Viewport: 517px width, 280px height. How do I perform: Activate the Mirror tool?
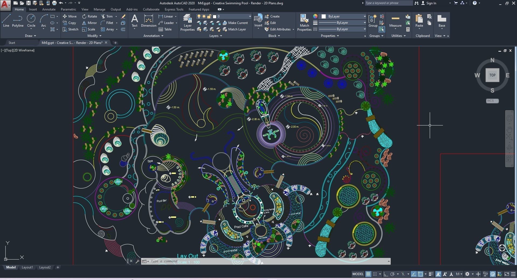point(89,23)
